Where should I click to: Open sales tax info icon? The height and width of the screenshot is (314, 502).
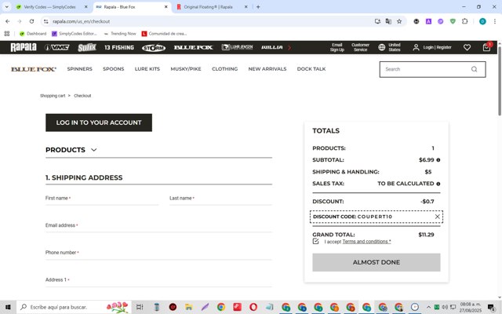click(x=438, y=184)
